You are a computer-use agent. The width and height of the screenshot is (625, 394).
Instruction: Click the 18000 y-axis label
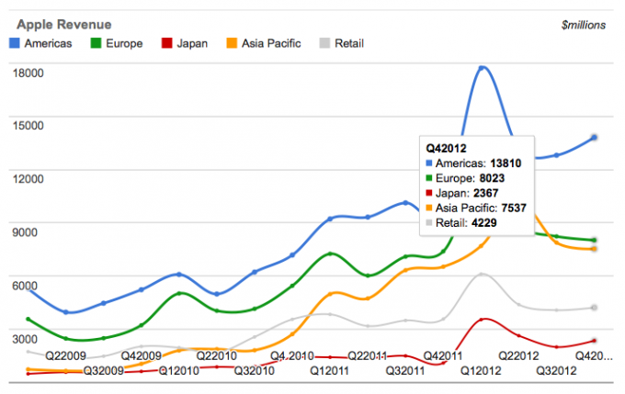tap(28, 73)
